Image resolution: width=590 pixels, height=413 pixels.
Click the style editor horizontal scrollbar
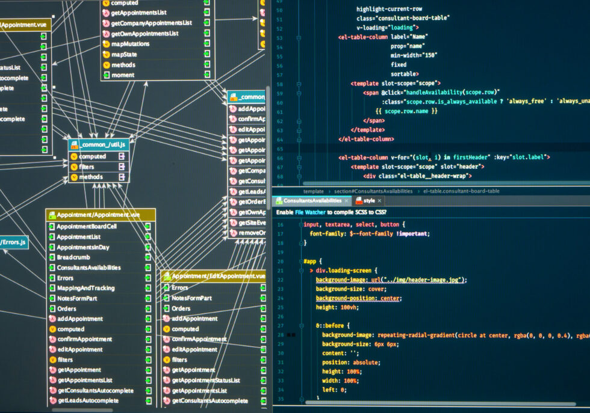440,403
